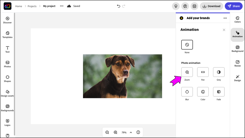
Task: Open the Design panel
Action: click(237, 78)
